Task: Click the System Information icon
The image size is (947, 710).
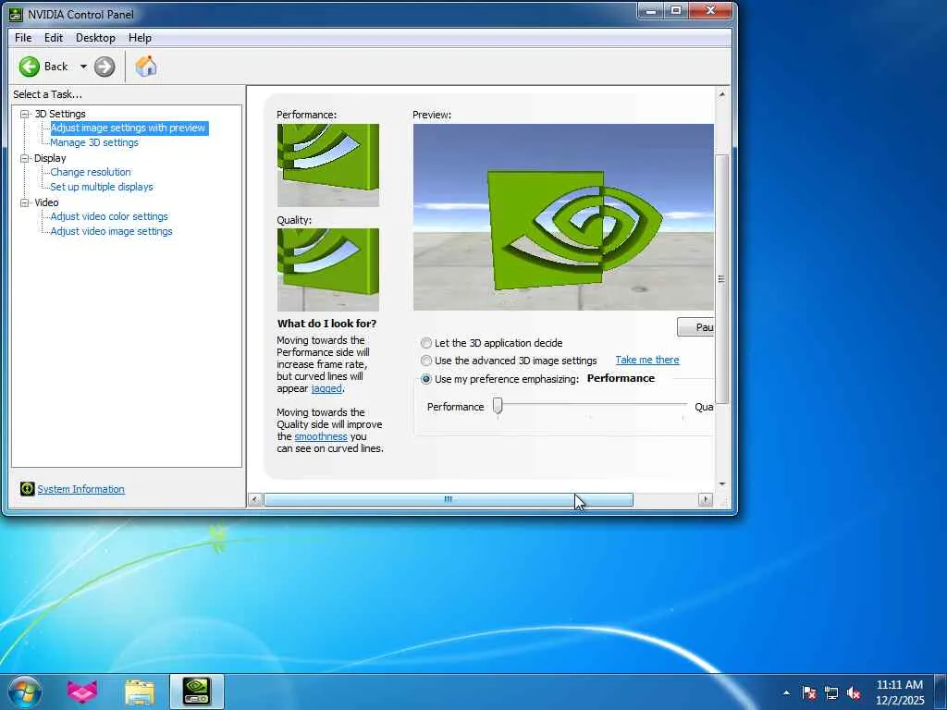Action: click(27, 488)
